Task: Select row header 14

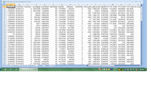Action: tap(5, 34)
